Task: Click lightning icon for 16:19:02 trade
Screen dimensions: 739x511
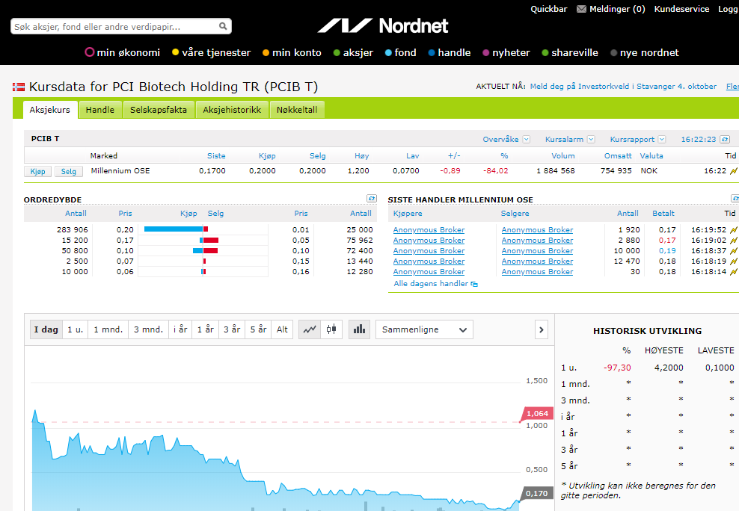Action: click(733, 241)
